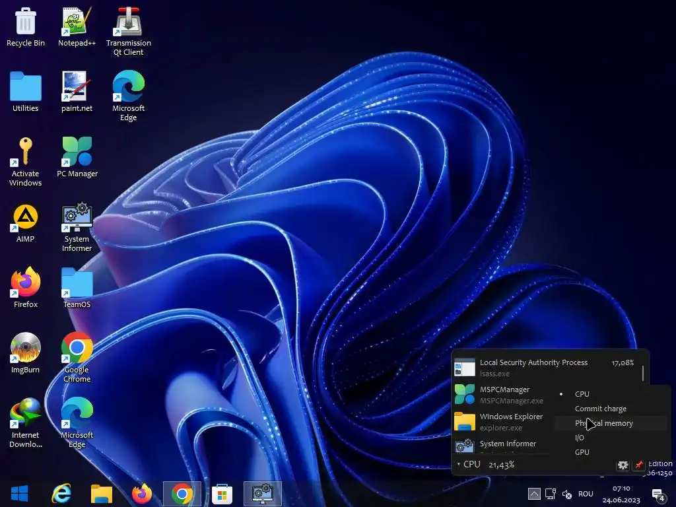The height and width of the screenshot is (507, 676).
Task: Click the 21,43% CPU total value
Action: [502, 464]
